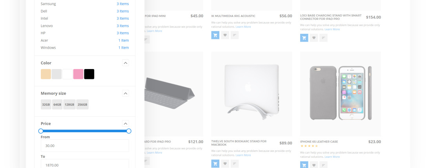This screenshot has width=430, height=168.
Task: Add Twelve South BookArc Stand to wishlist
Action: pyautogui.click(x=225, y=164)
